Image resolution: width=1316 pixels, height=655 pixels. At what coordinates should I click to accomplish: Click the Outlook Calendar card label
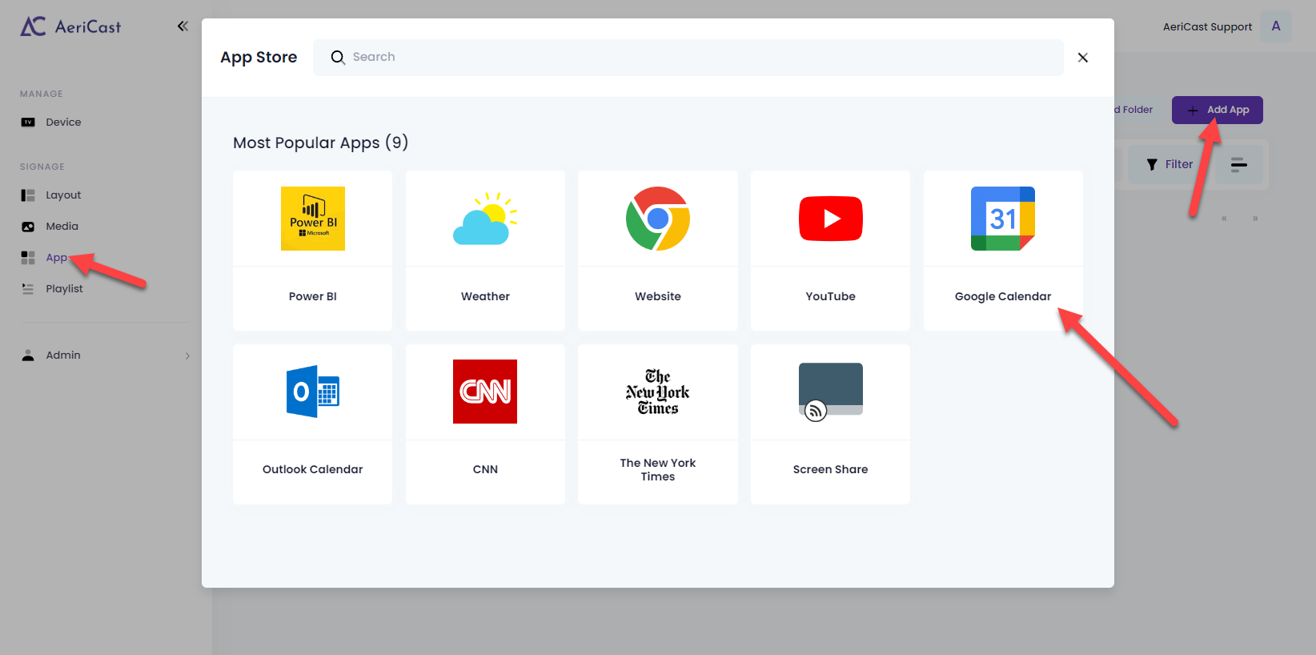click(313, 469)
